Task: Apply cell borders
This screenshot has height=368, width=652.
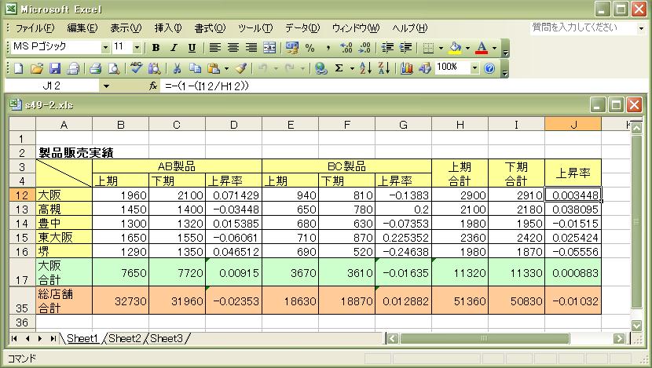Action: coord(428,48)
